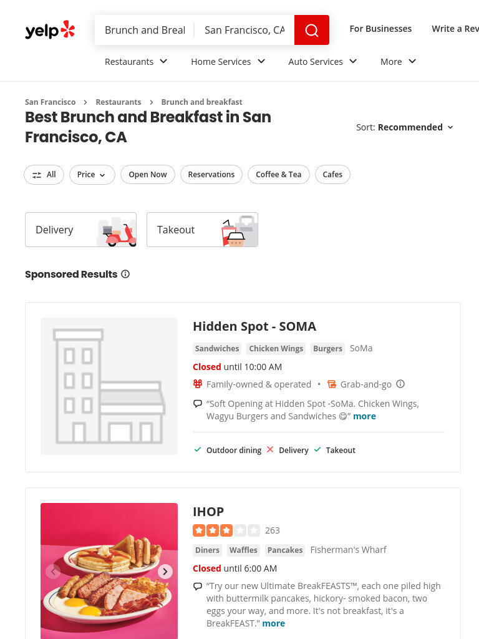Expand the Price filter dropdown

[x=92, y=175]
